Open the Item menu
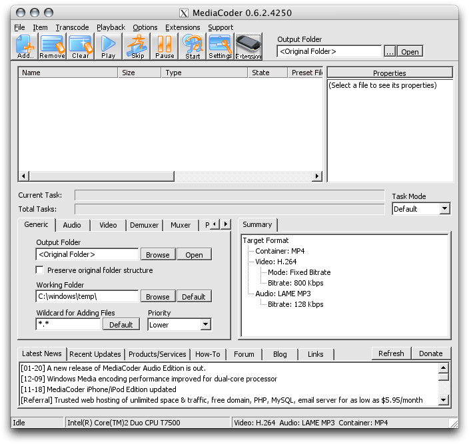This screenshot has width=469, height=444. pyautogui.click(x=40, y=27)
